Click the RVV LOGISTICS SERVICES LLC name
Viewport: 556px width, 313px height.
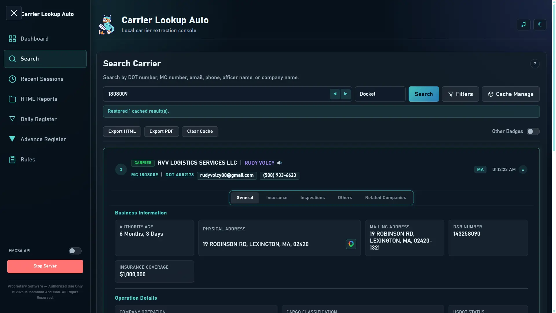pos(197,163)
